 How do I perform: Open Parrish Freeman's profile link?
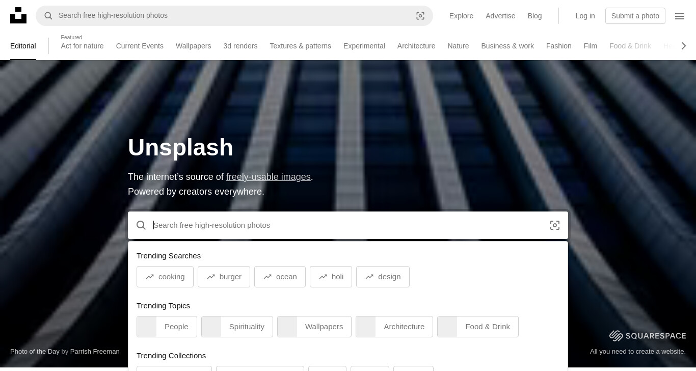coord(95,352)
